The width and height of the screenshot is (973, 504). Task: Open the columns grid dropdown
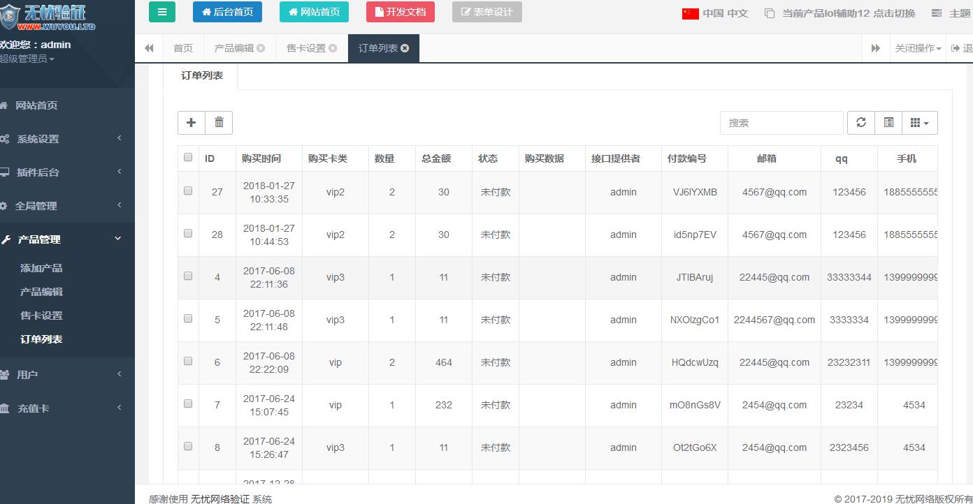(919, 123)
